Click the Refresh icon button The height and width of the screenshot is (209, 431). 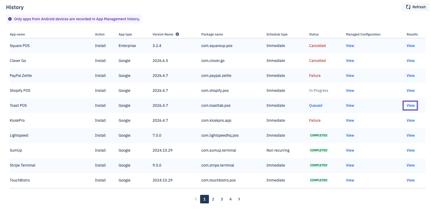tap(415, 7)
